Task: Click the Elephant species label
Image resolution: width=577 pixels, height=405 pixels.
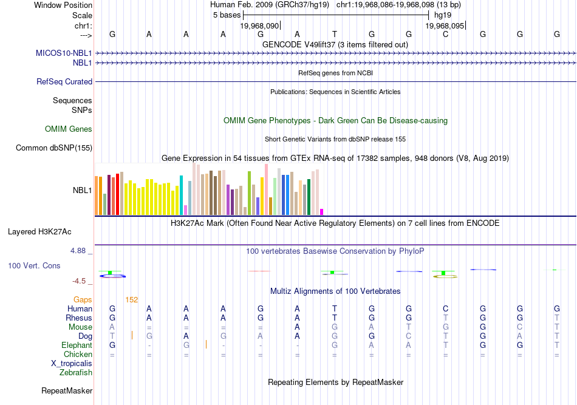Action: coord(77,345)
